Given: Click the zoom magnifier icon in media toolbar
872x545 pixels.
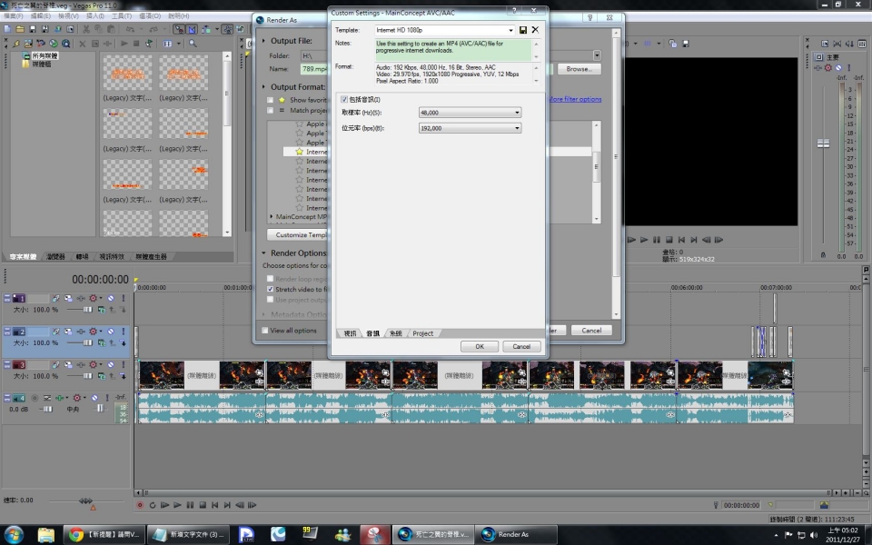Looking at the screenshot, I should click(193, 44).
